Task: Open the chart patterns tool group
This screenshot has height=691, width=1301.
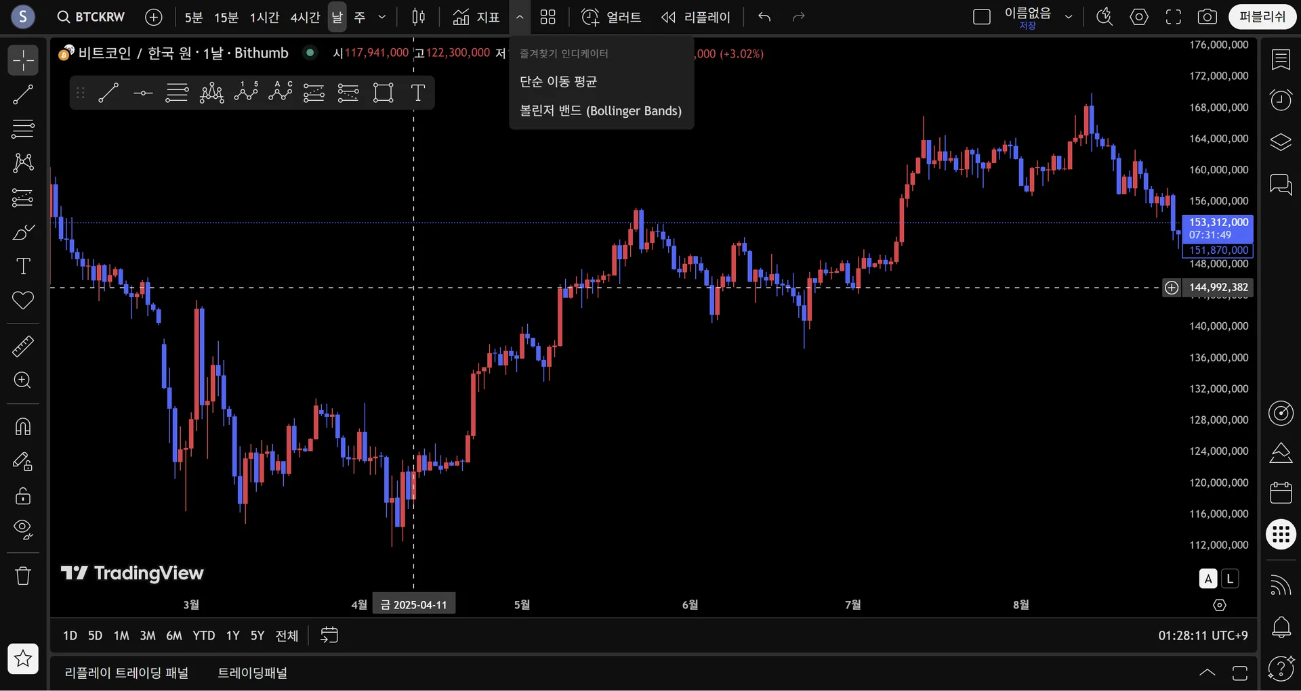Action: pyautogui.click(x=23, y=162)
